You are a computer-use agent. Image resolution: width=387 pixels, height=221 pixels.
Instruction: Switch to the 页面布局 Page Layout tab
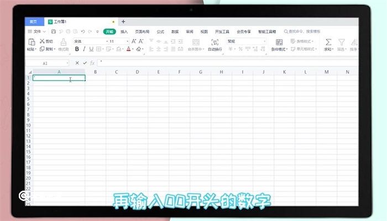pyautogui.click(x=142, y=31)
